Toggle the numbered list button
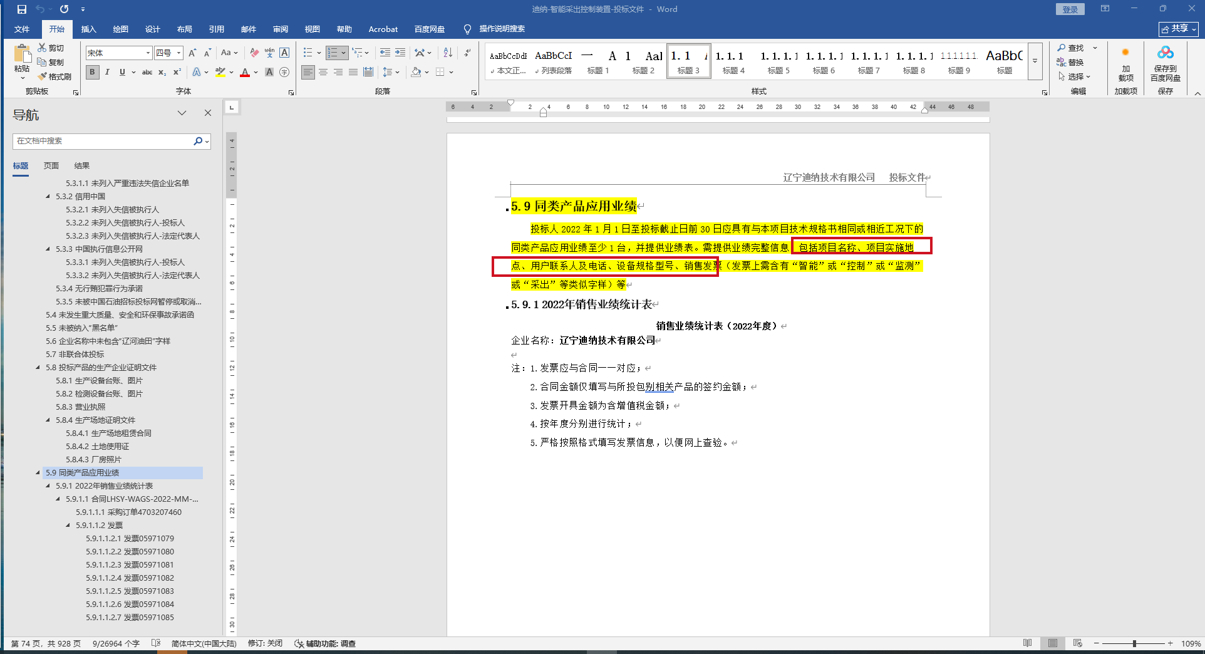 [333, 53]
